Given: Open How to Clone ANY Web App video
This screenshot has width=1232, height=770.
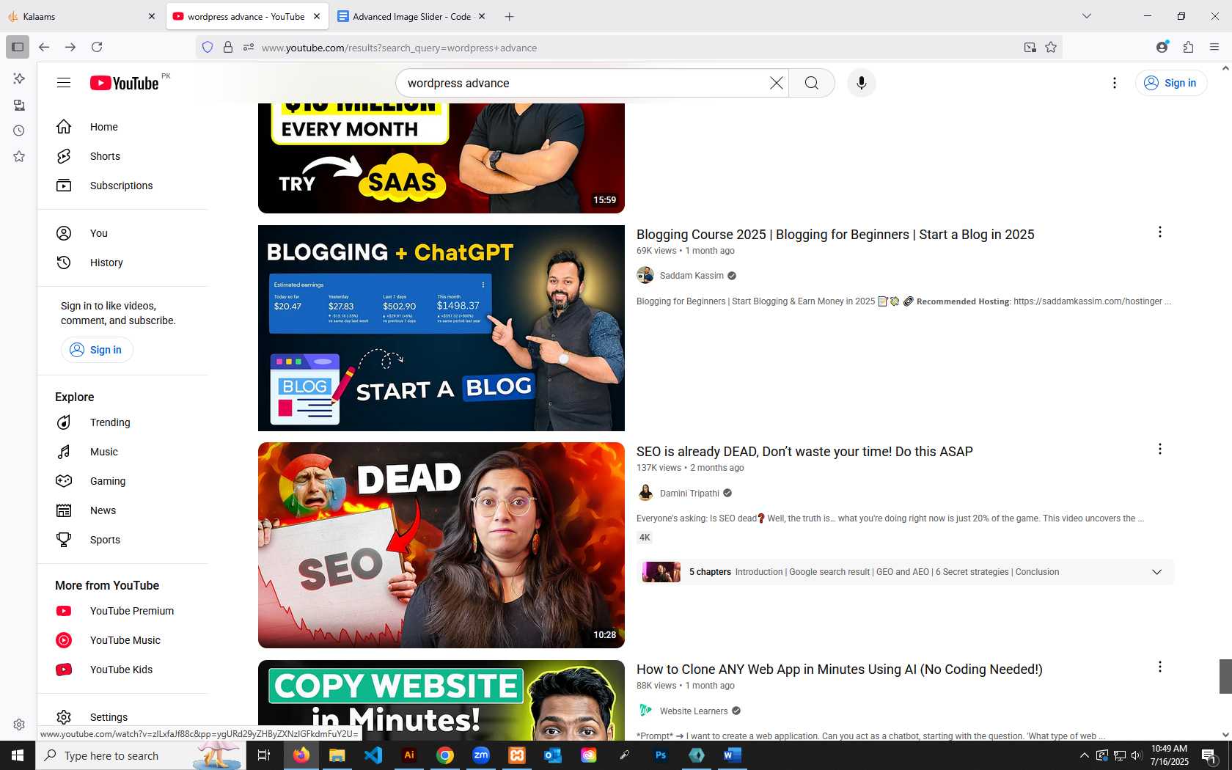Looking at the screenshot, I should (840, 670).
